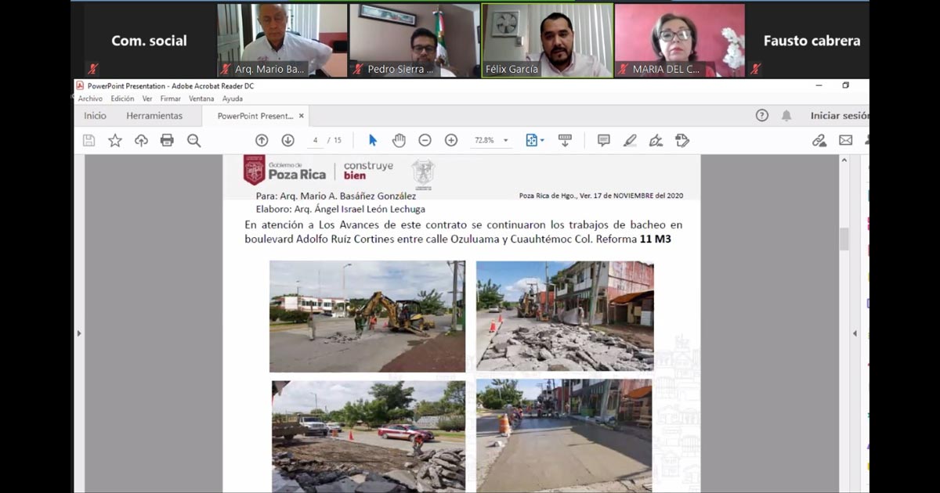
Task: Click the print icon in the toolbar
Action: [167, 140]
